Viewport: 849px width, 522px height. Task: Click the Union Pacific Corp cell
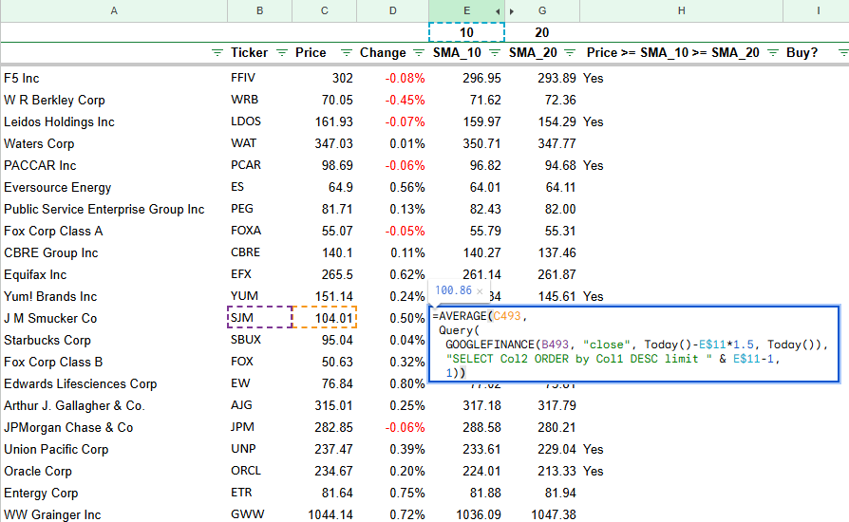(114, 450)
